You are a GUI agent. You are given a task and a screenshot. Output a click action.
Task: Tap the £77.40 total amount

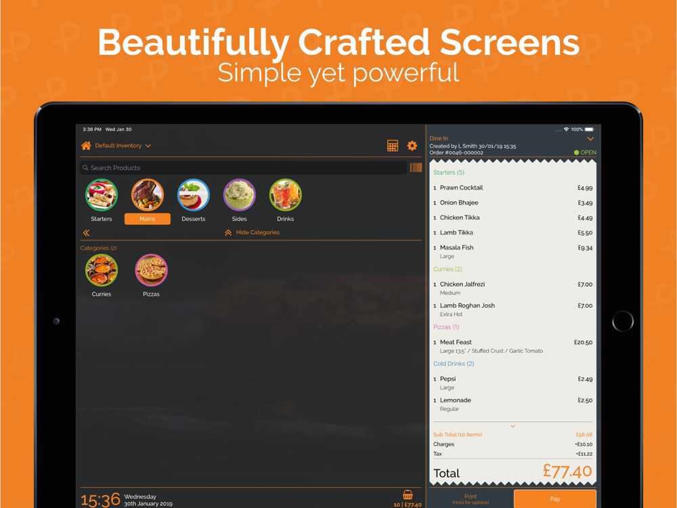tap(567, 471)
